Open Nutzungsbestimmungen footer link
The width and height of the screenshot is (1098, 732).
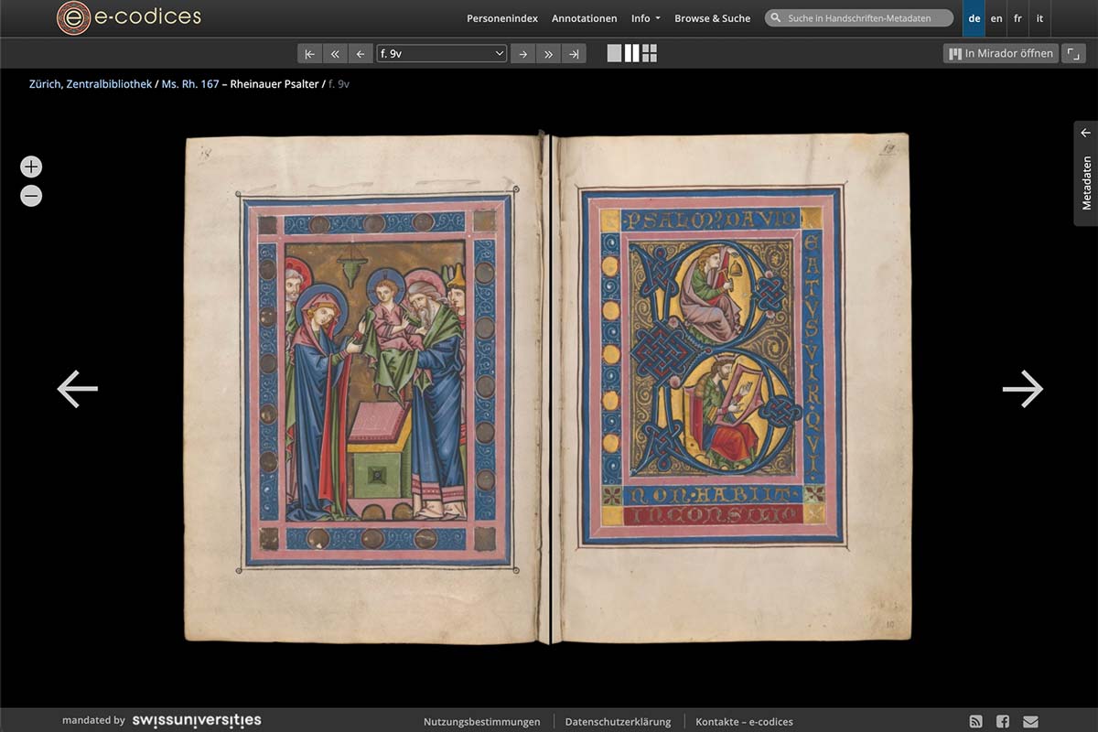pyautogui.click(x=482, y=722)
